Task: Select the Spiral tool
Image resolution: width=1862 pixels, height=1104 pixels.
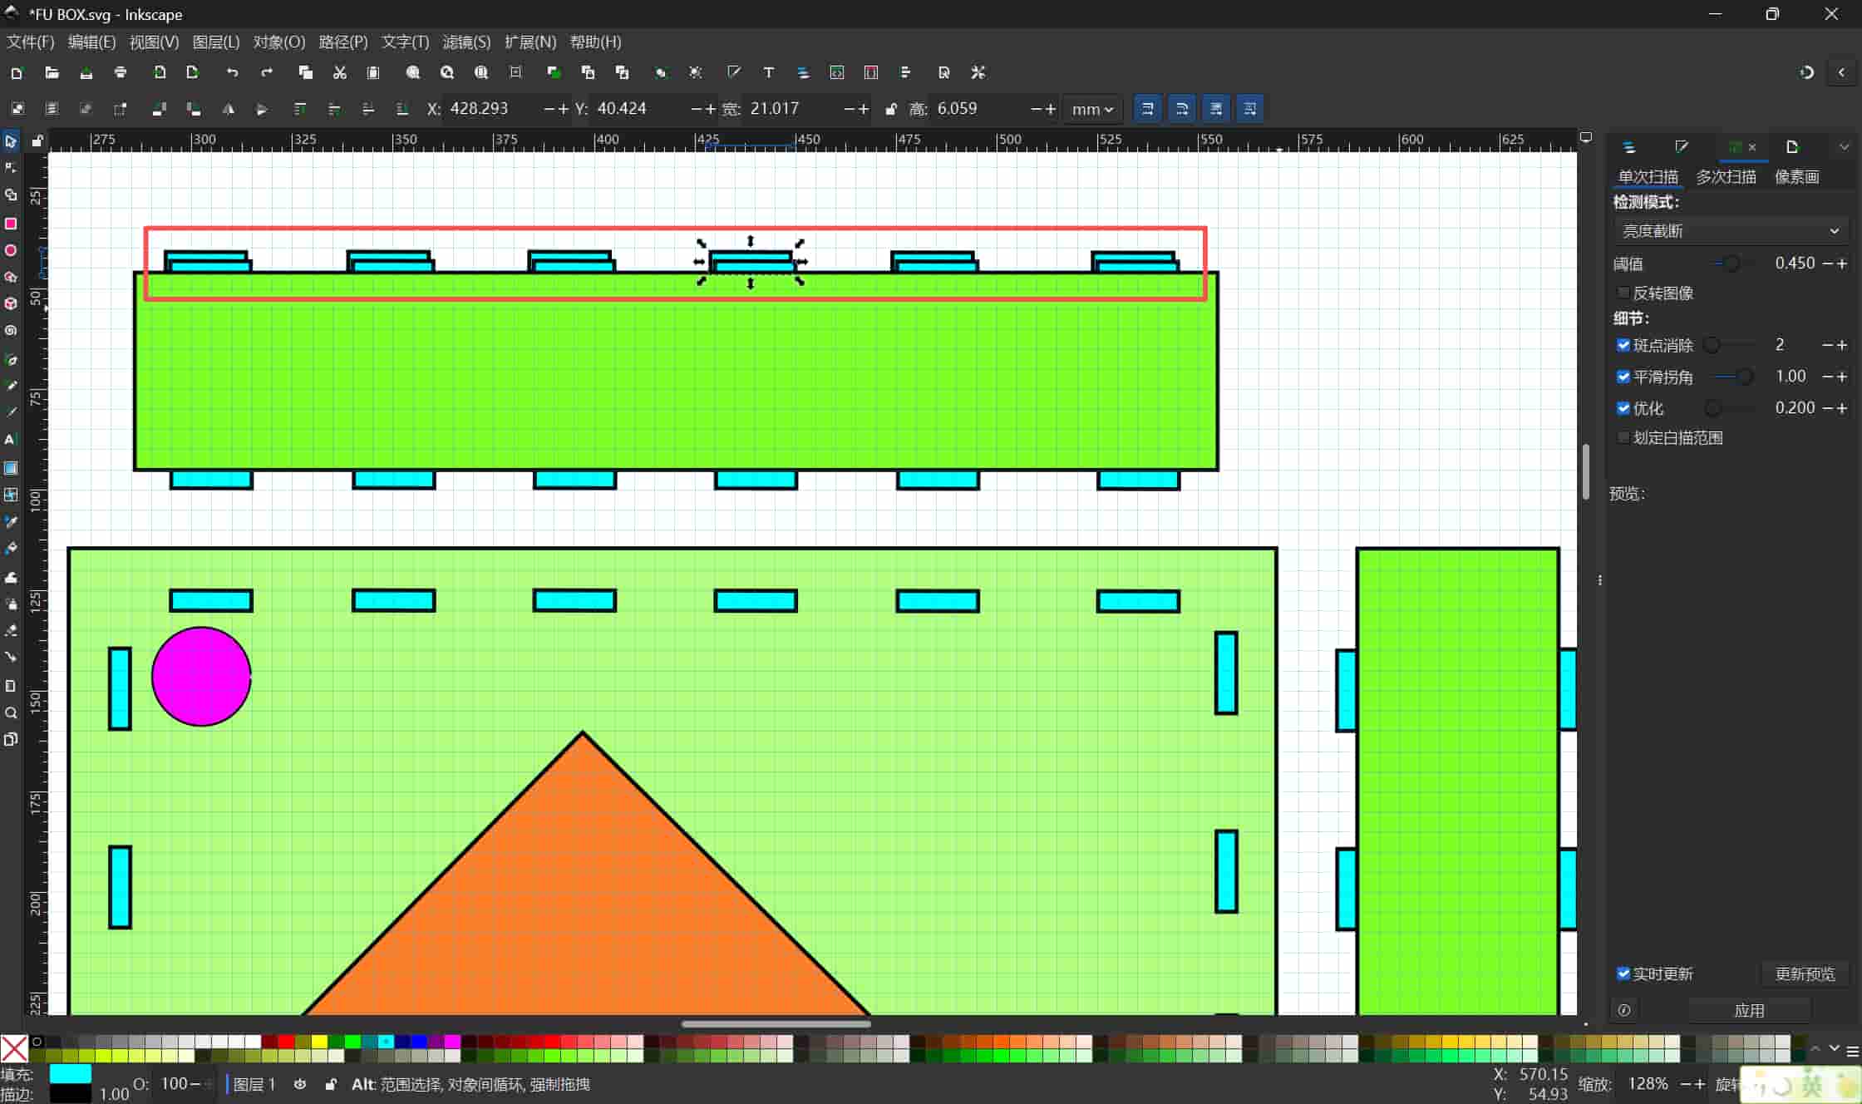Action: (11, 331)
